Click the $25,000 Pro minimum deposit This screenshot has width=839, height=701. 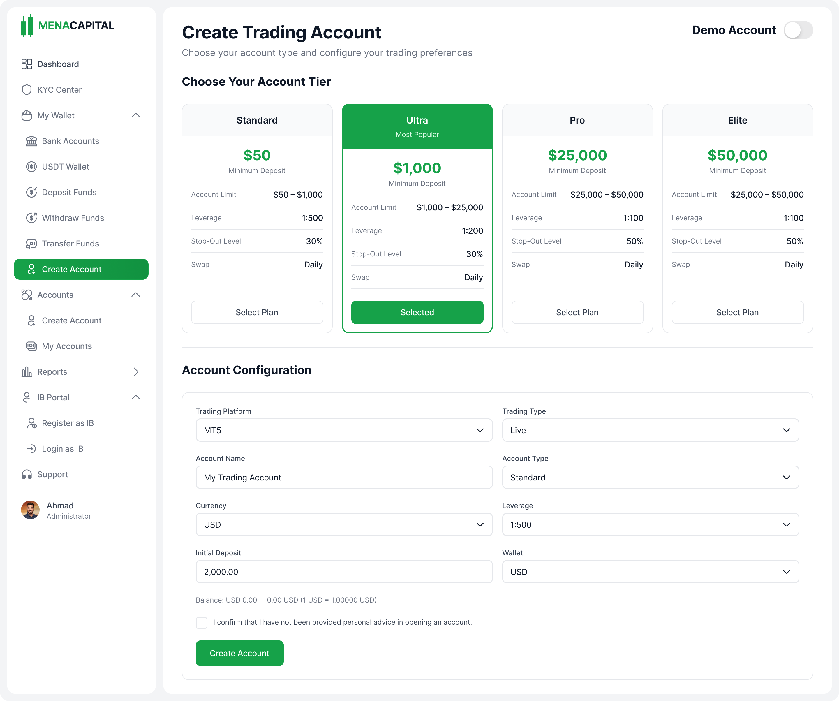pos(577,156)
